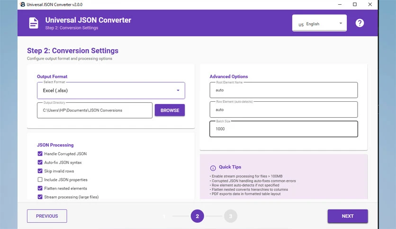This screenshot has width=396, height=229.
Task: Open the Select Format dropdown
Action: click(111, 90)
